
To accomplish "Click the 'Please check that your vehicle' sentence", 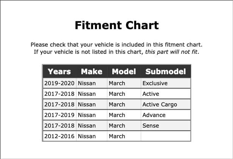I will pyautogui.click(x=116, y=45).
